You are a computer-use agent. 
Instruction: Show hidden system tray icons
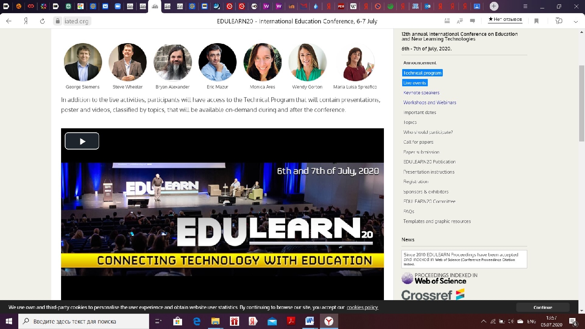coord(483,321)
